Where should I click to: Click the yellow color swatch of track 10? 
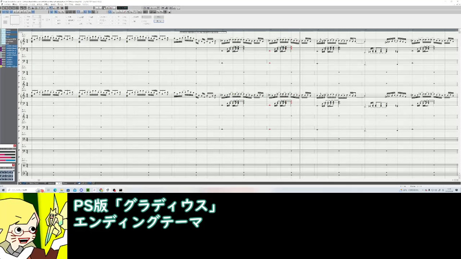point(1,66)
